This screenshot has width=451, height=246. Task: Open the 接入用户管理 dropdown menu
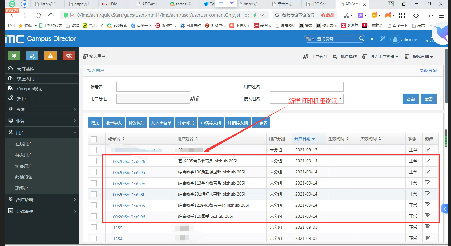pyautogui.click(x=380, y=57)
